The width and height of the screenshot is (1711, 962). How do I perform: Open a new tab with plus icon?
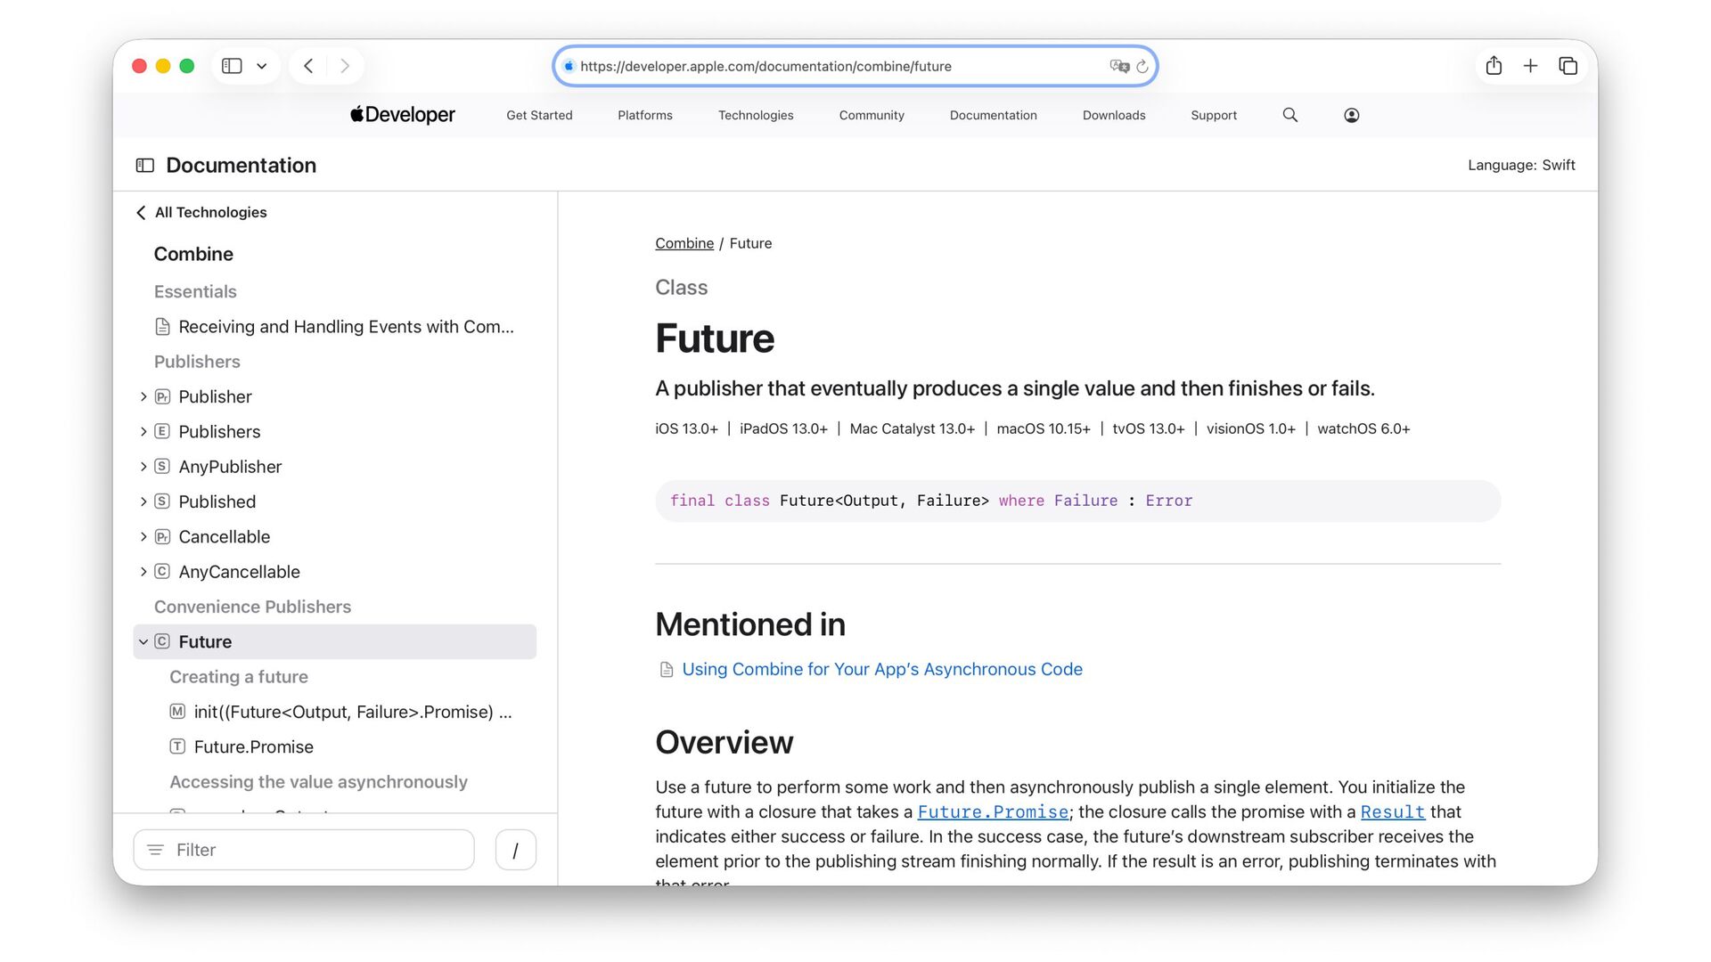point(1530,66)
